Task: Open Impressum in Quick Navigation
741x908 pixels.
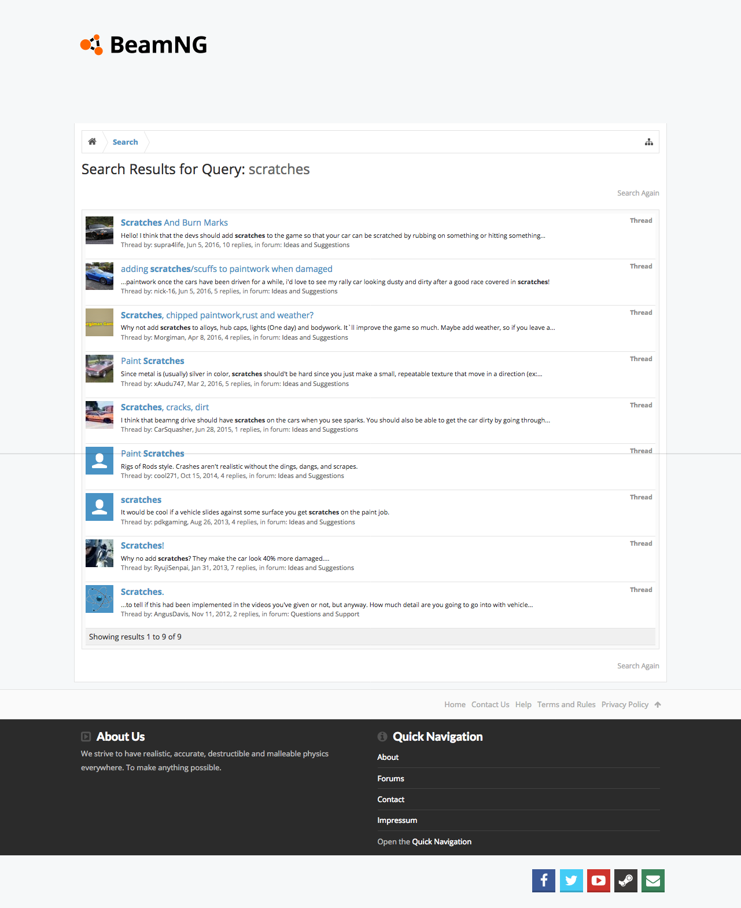Action: [397, 820]
